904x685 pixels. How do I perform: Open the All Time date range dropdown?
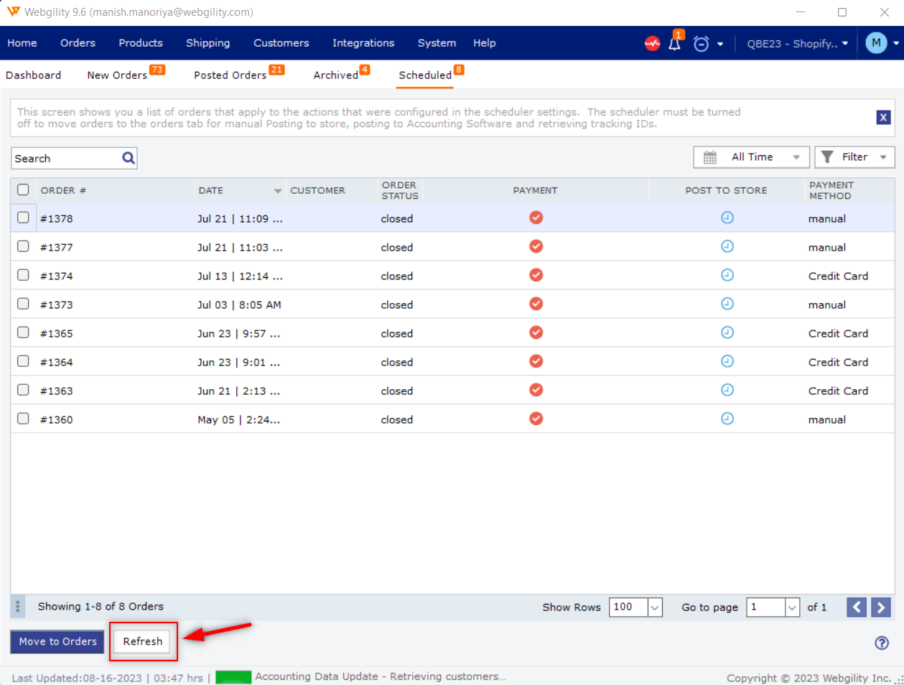click(x=751, y=157)
